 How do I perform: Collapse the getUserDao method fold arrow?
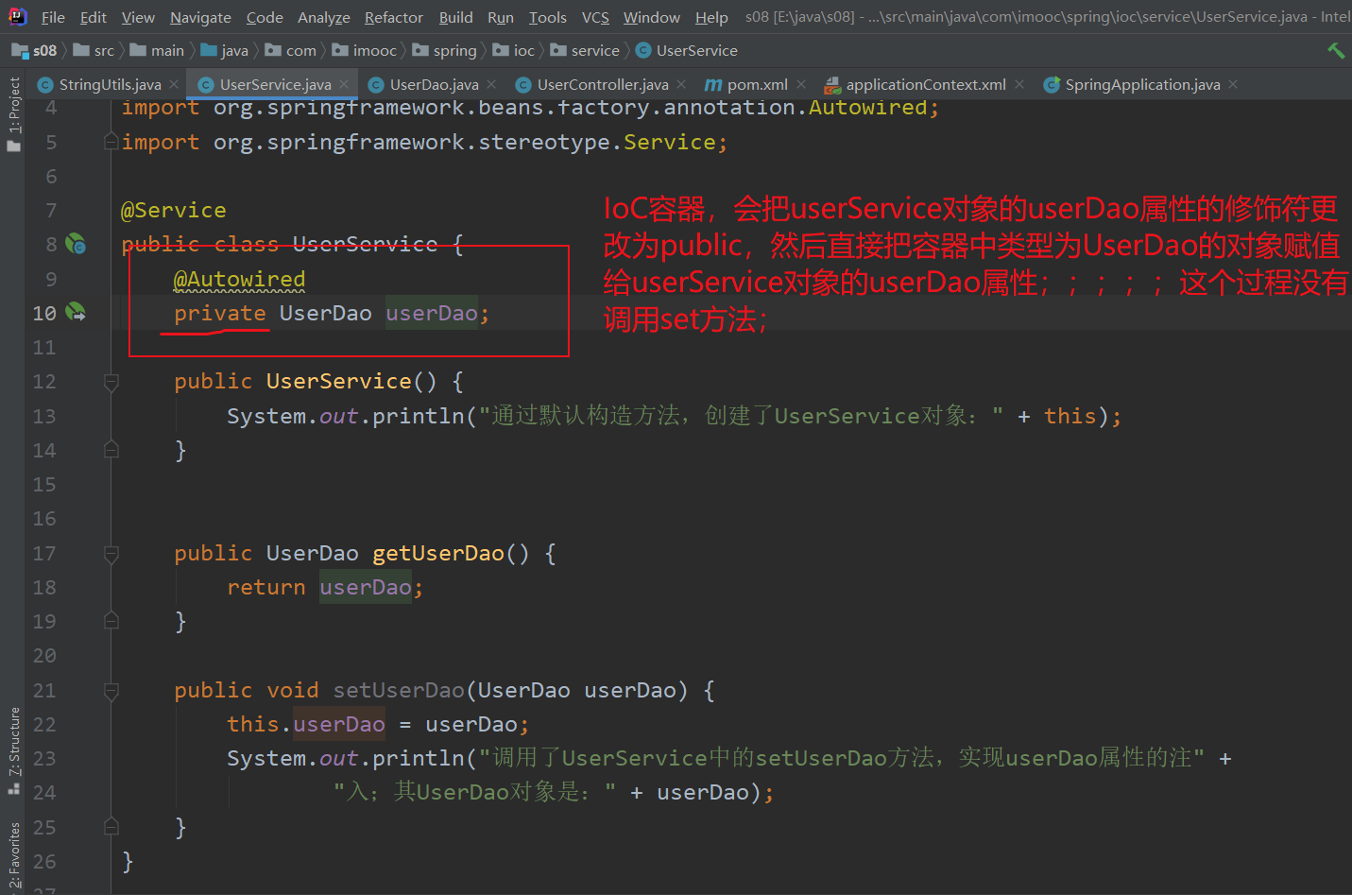click(x=111, y=553)
